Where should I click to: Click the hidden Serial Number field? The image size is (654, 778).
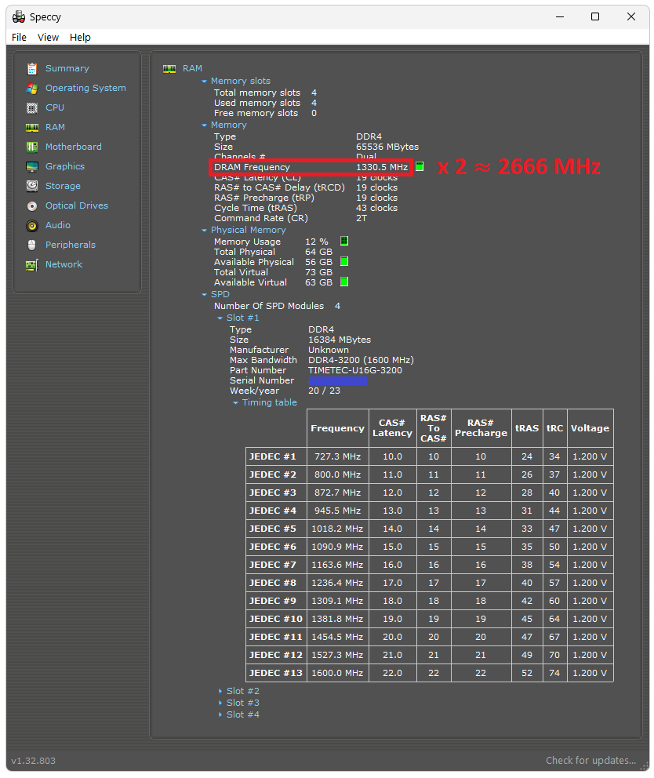click(337, 380)
